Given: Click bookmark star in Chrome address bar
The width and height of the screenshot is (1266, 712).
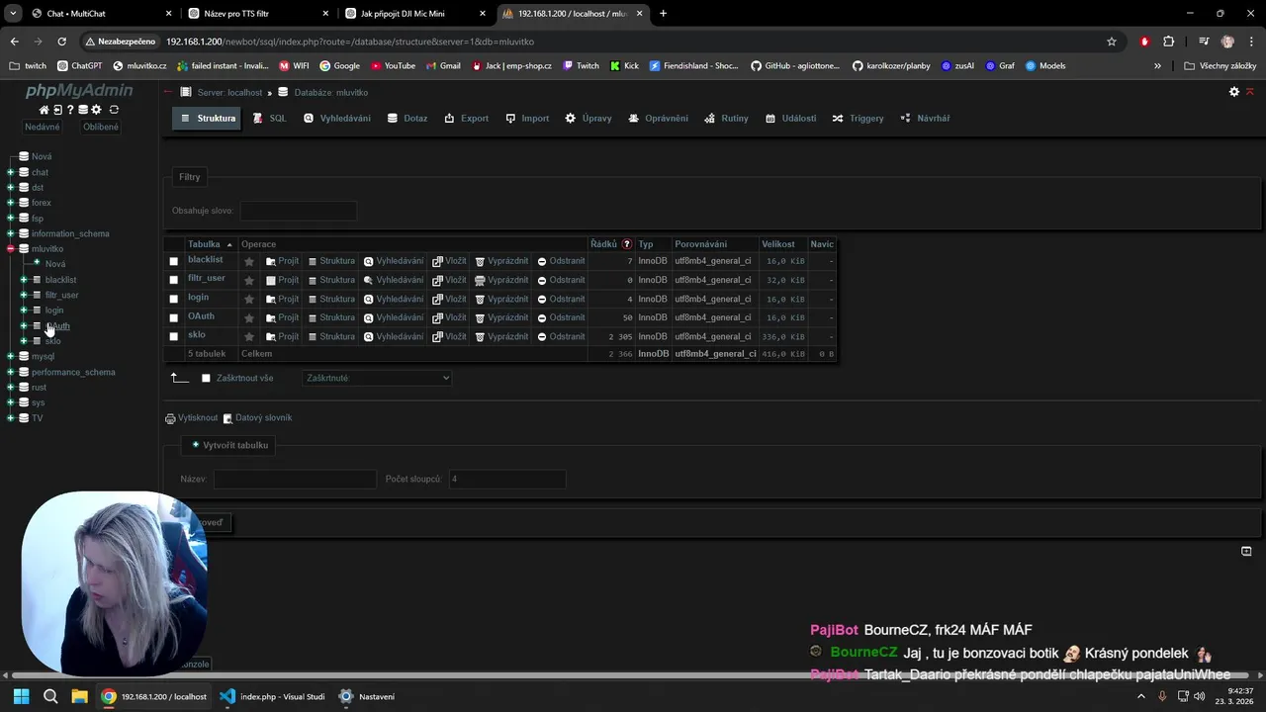Looking at the screenshot, I should tap(1112, 42).
